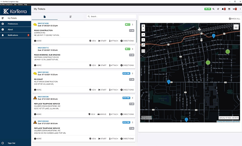Viewport: 242px width, 146px height.
Task: Open Notifications in the sidebar
Action: [x=16, y=35]
